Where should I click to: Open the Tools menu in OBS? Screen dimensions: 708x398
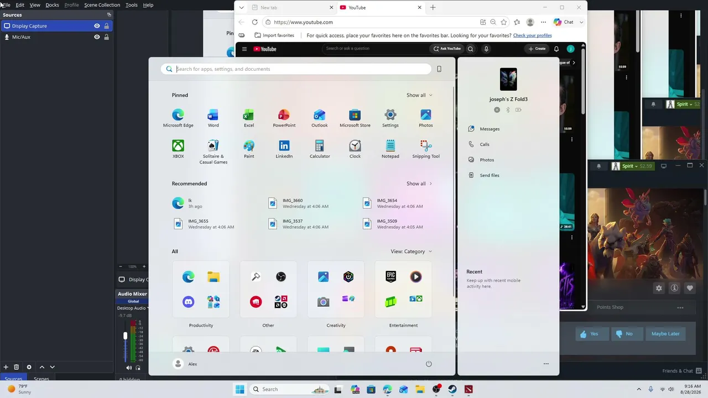pyautogui.click(x=132, y=5)
